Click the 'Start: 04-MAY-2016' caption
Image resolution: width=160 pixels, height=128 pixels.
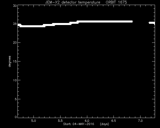(x=79, y=124)
